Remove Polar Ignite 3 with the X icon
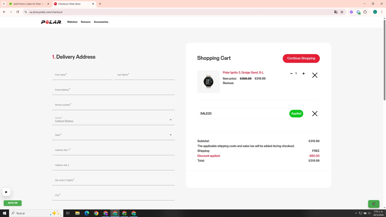Image resolution: width=386 pixels, height=217 pixels. [x=315, y=75]
